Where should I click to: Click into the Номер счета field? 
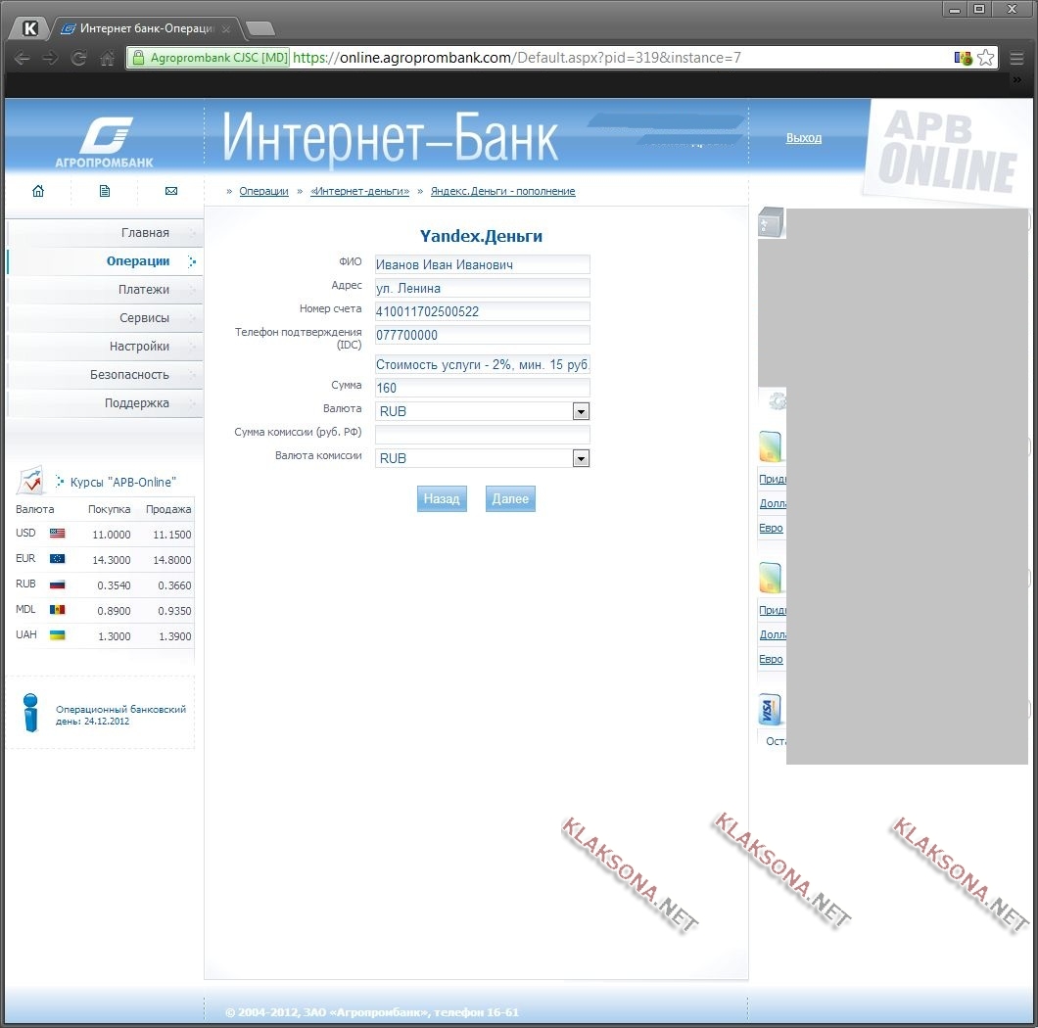[482, 311]
